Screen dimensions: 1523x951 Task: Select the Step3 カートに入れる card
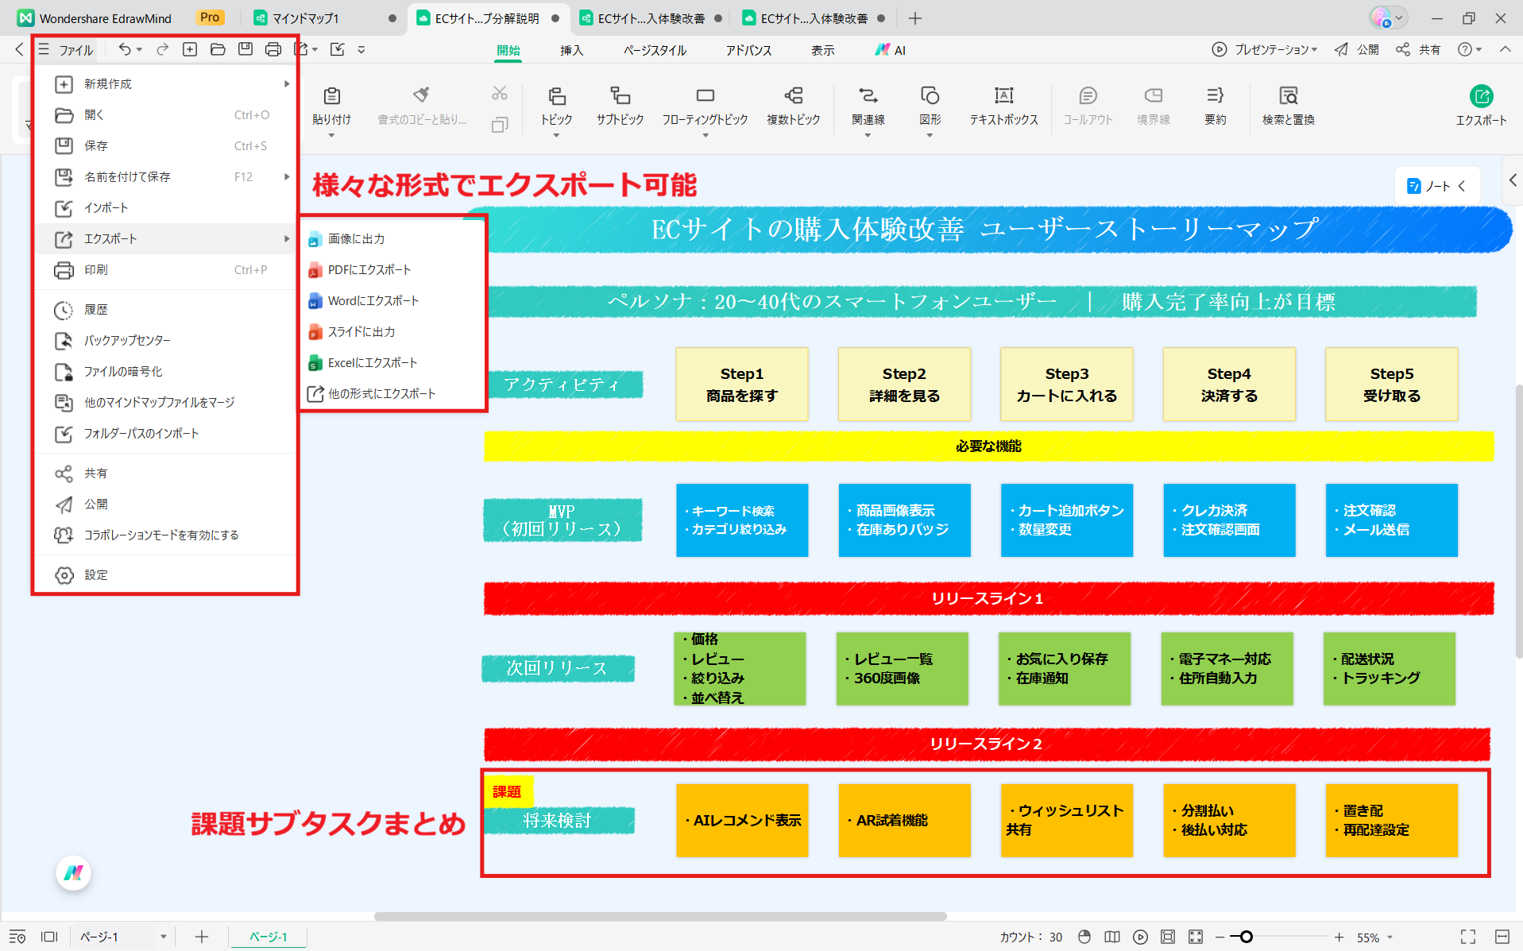click(x=1067, y=384)
